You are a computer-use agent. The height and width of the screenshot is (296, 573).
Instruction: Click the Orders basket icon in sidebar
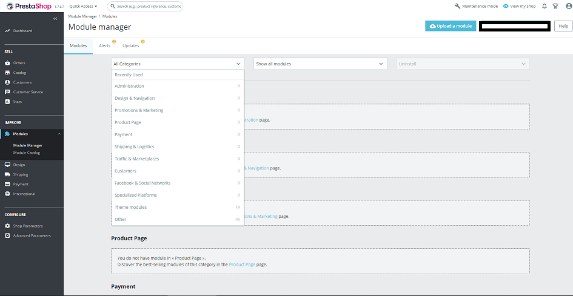point(7,63)
